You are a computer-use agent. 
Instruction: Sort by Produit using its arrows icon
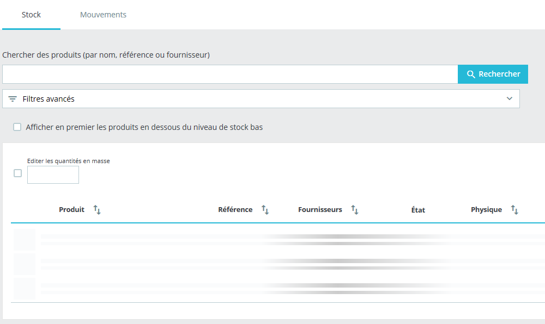(x=97, y=210)
